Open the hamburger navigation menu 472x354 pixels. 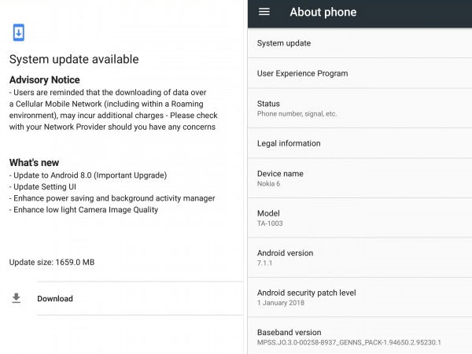(x=264, y=12)
